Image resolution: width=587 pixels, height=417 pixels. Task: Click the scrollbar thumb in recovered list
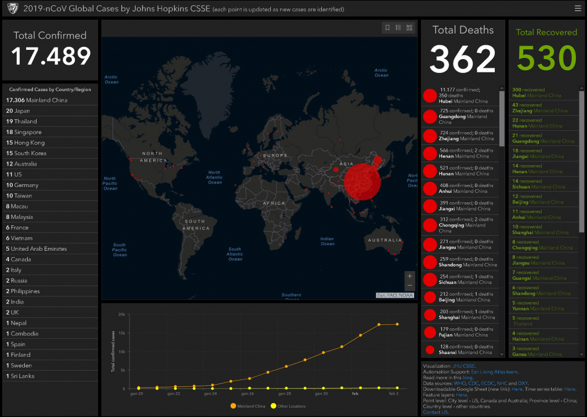(581, 162)
